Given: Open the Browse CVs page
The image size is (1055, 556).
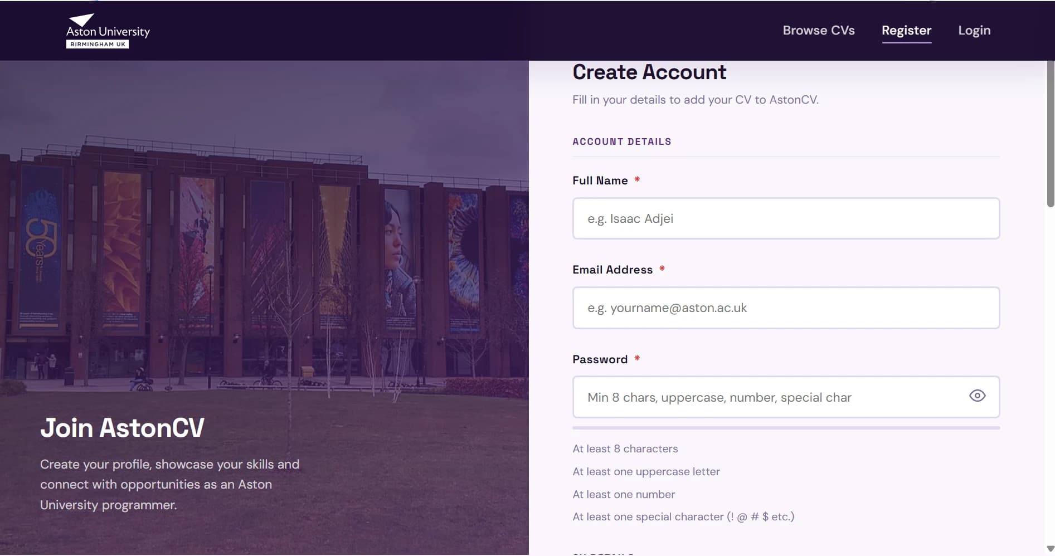Looking at the screenshot, I should click(x=818, y=31).
